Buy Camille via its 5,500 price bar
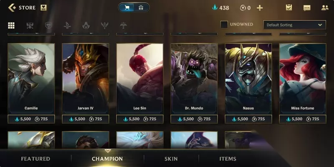 click(31, 119)
